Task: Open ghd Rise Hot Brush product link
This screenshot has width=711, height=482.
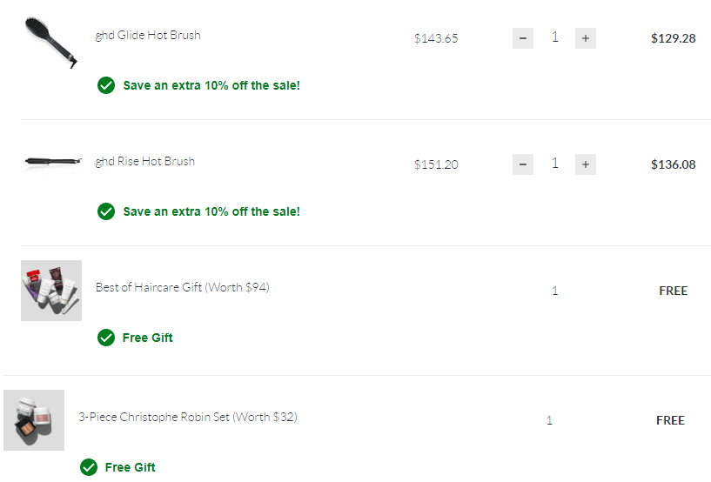Action: coord(145,161)
